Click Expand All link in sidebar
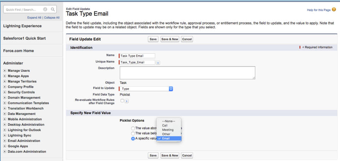Image resolution: width=340 pixels, height=161 pixels. coord(34,17)
